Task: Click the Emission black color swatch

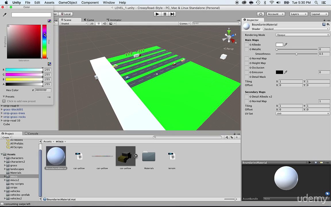Action: [279, 72]
